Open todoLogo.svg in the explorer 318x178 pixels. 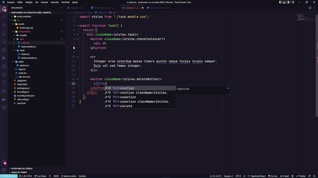tap(26, 28)
